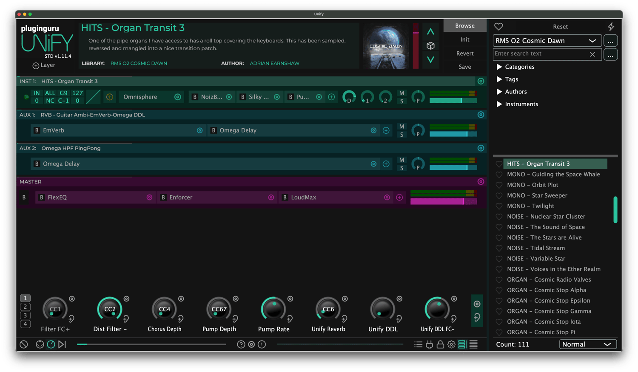Image resolution: width=638 pixels, height=372 pixels.
Task: Open the RMS O2 Cosmic Dawn library dropdown
Action: point(547,41)
